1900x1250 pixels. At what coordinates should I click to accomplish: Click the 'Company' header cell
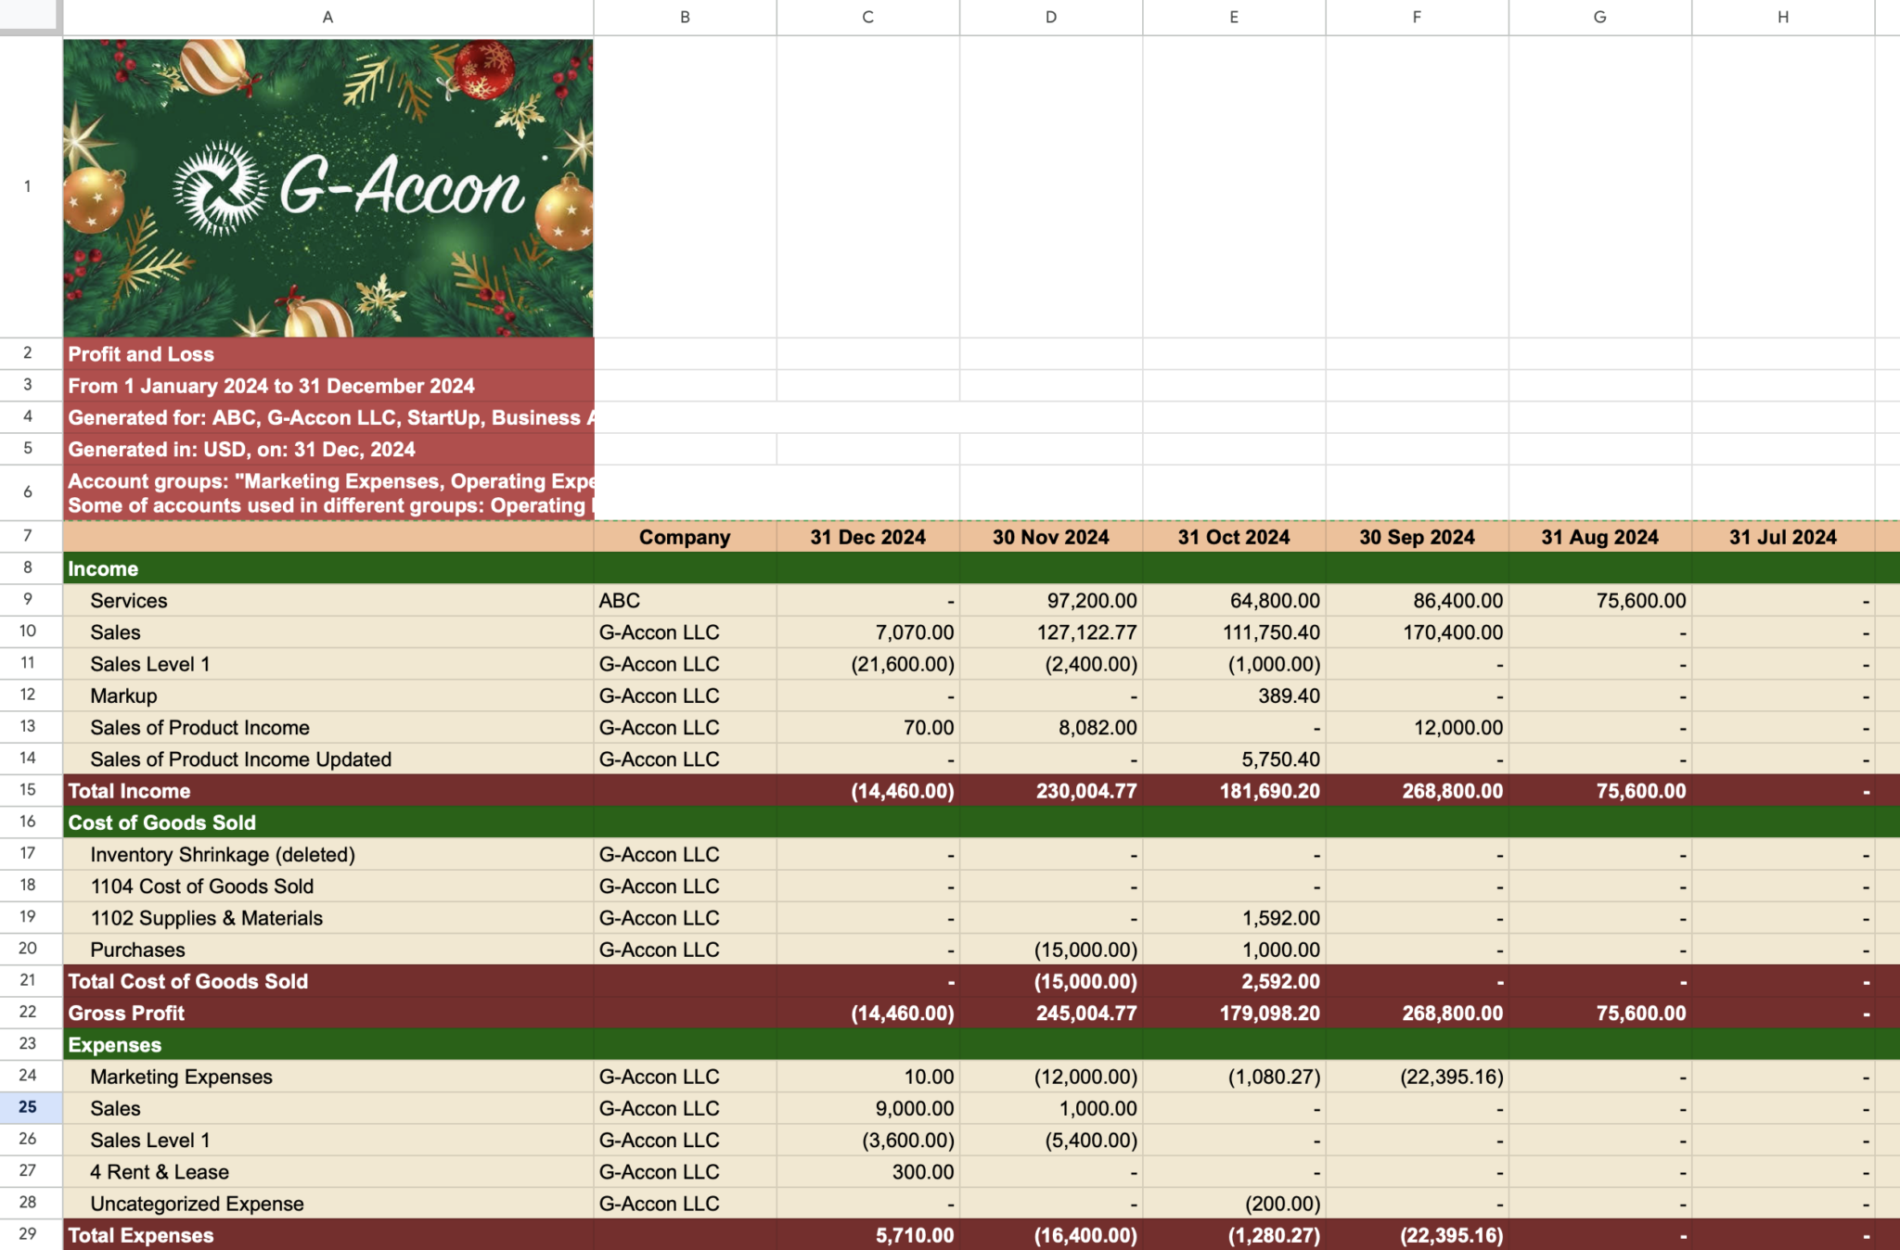coord(685,537)
